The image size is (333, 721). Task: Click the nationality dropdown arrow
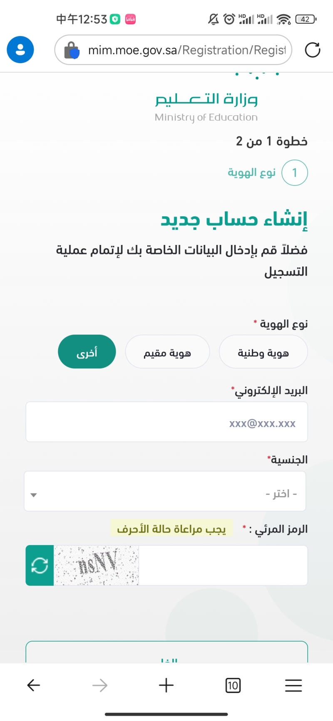pyautogui.click(x=34, y=495)
